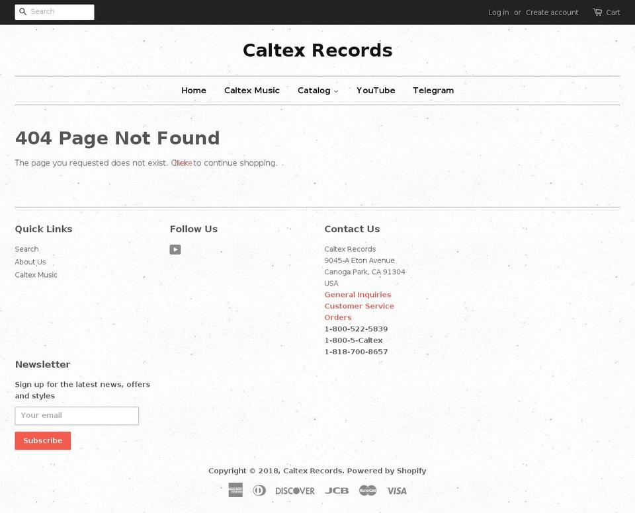
Task: Click the phone number 1-818-700-8657
Action: pyautogui.click(x=356, y=352)
